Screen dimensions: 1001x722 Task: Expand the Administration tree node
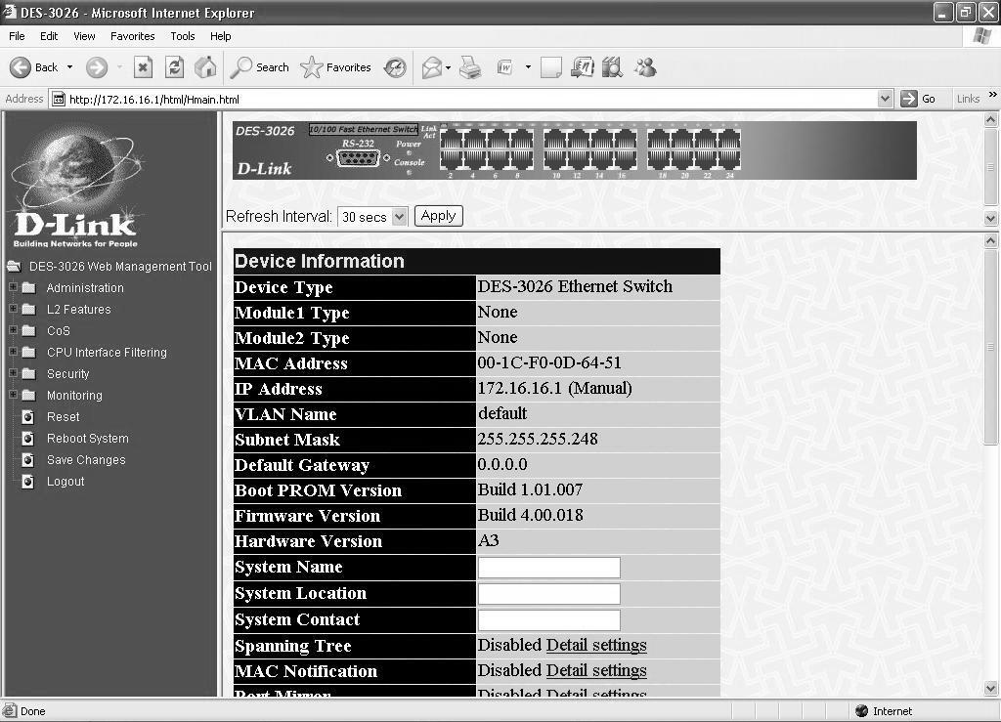(x=13, y=287)
